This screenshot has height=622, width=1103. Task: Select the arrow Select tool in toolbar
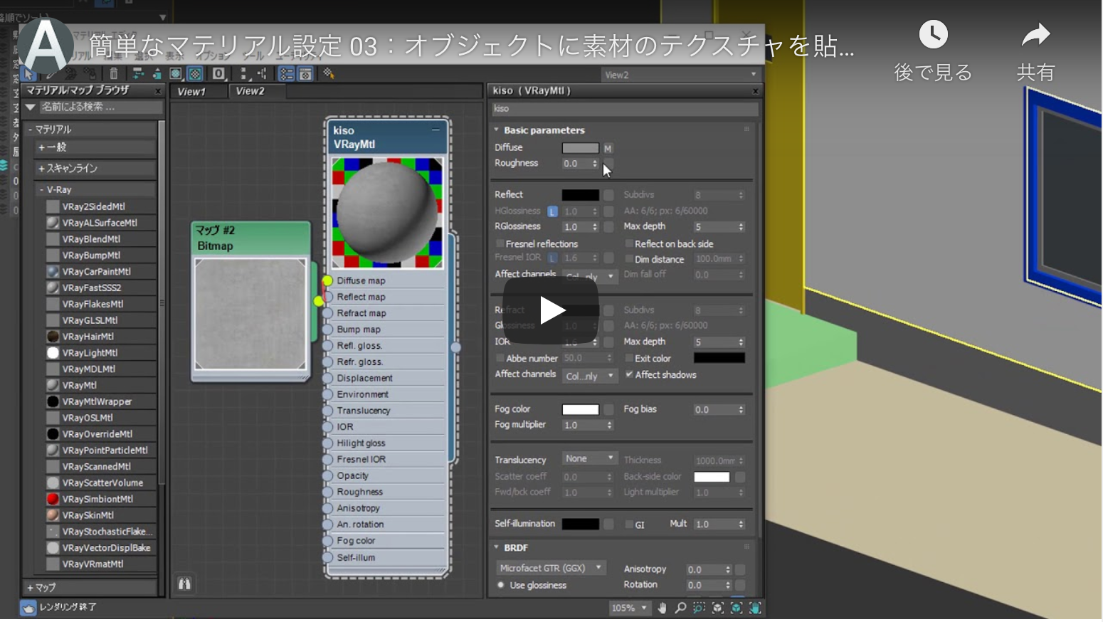point(28,73)
